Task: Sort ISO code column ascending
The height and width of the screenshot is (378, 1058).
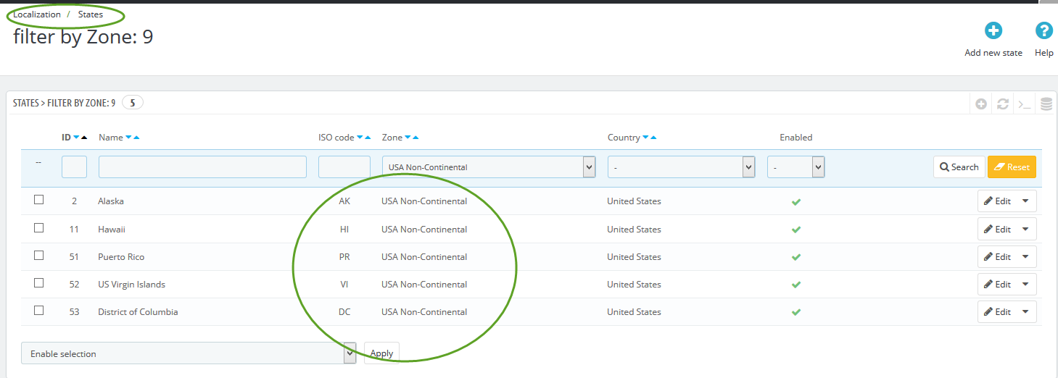Action: click(368, 138)
